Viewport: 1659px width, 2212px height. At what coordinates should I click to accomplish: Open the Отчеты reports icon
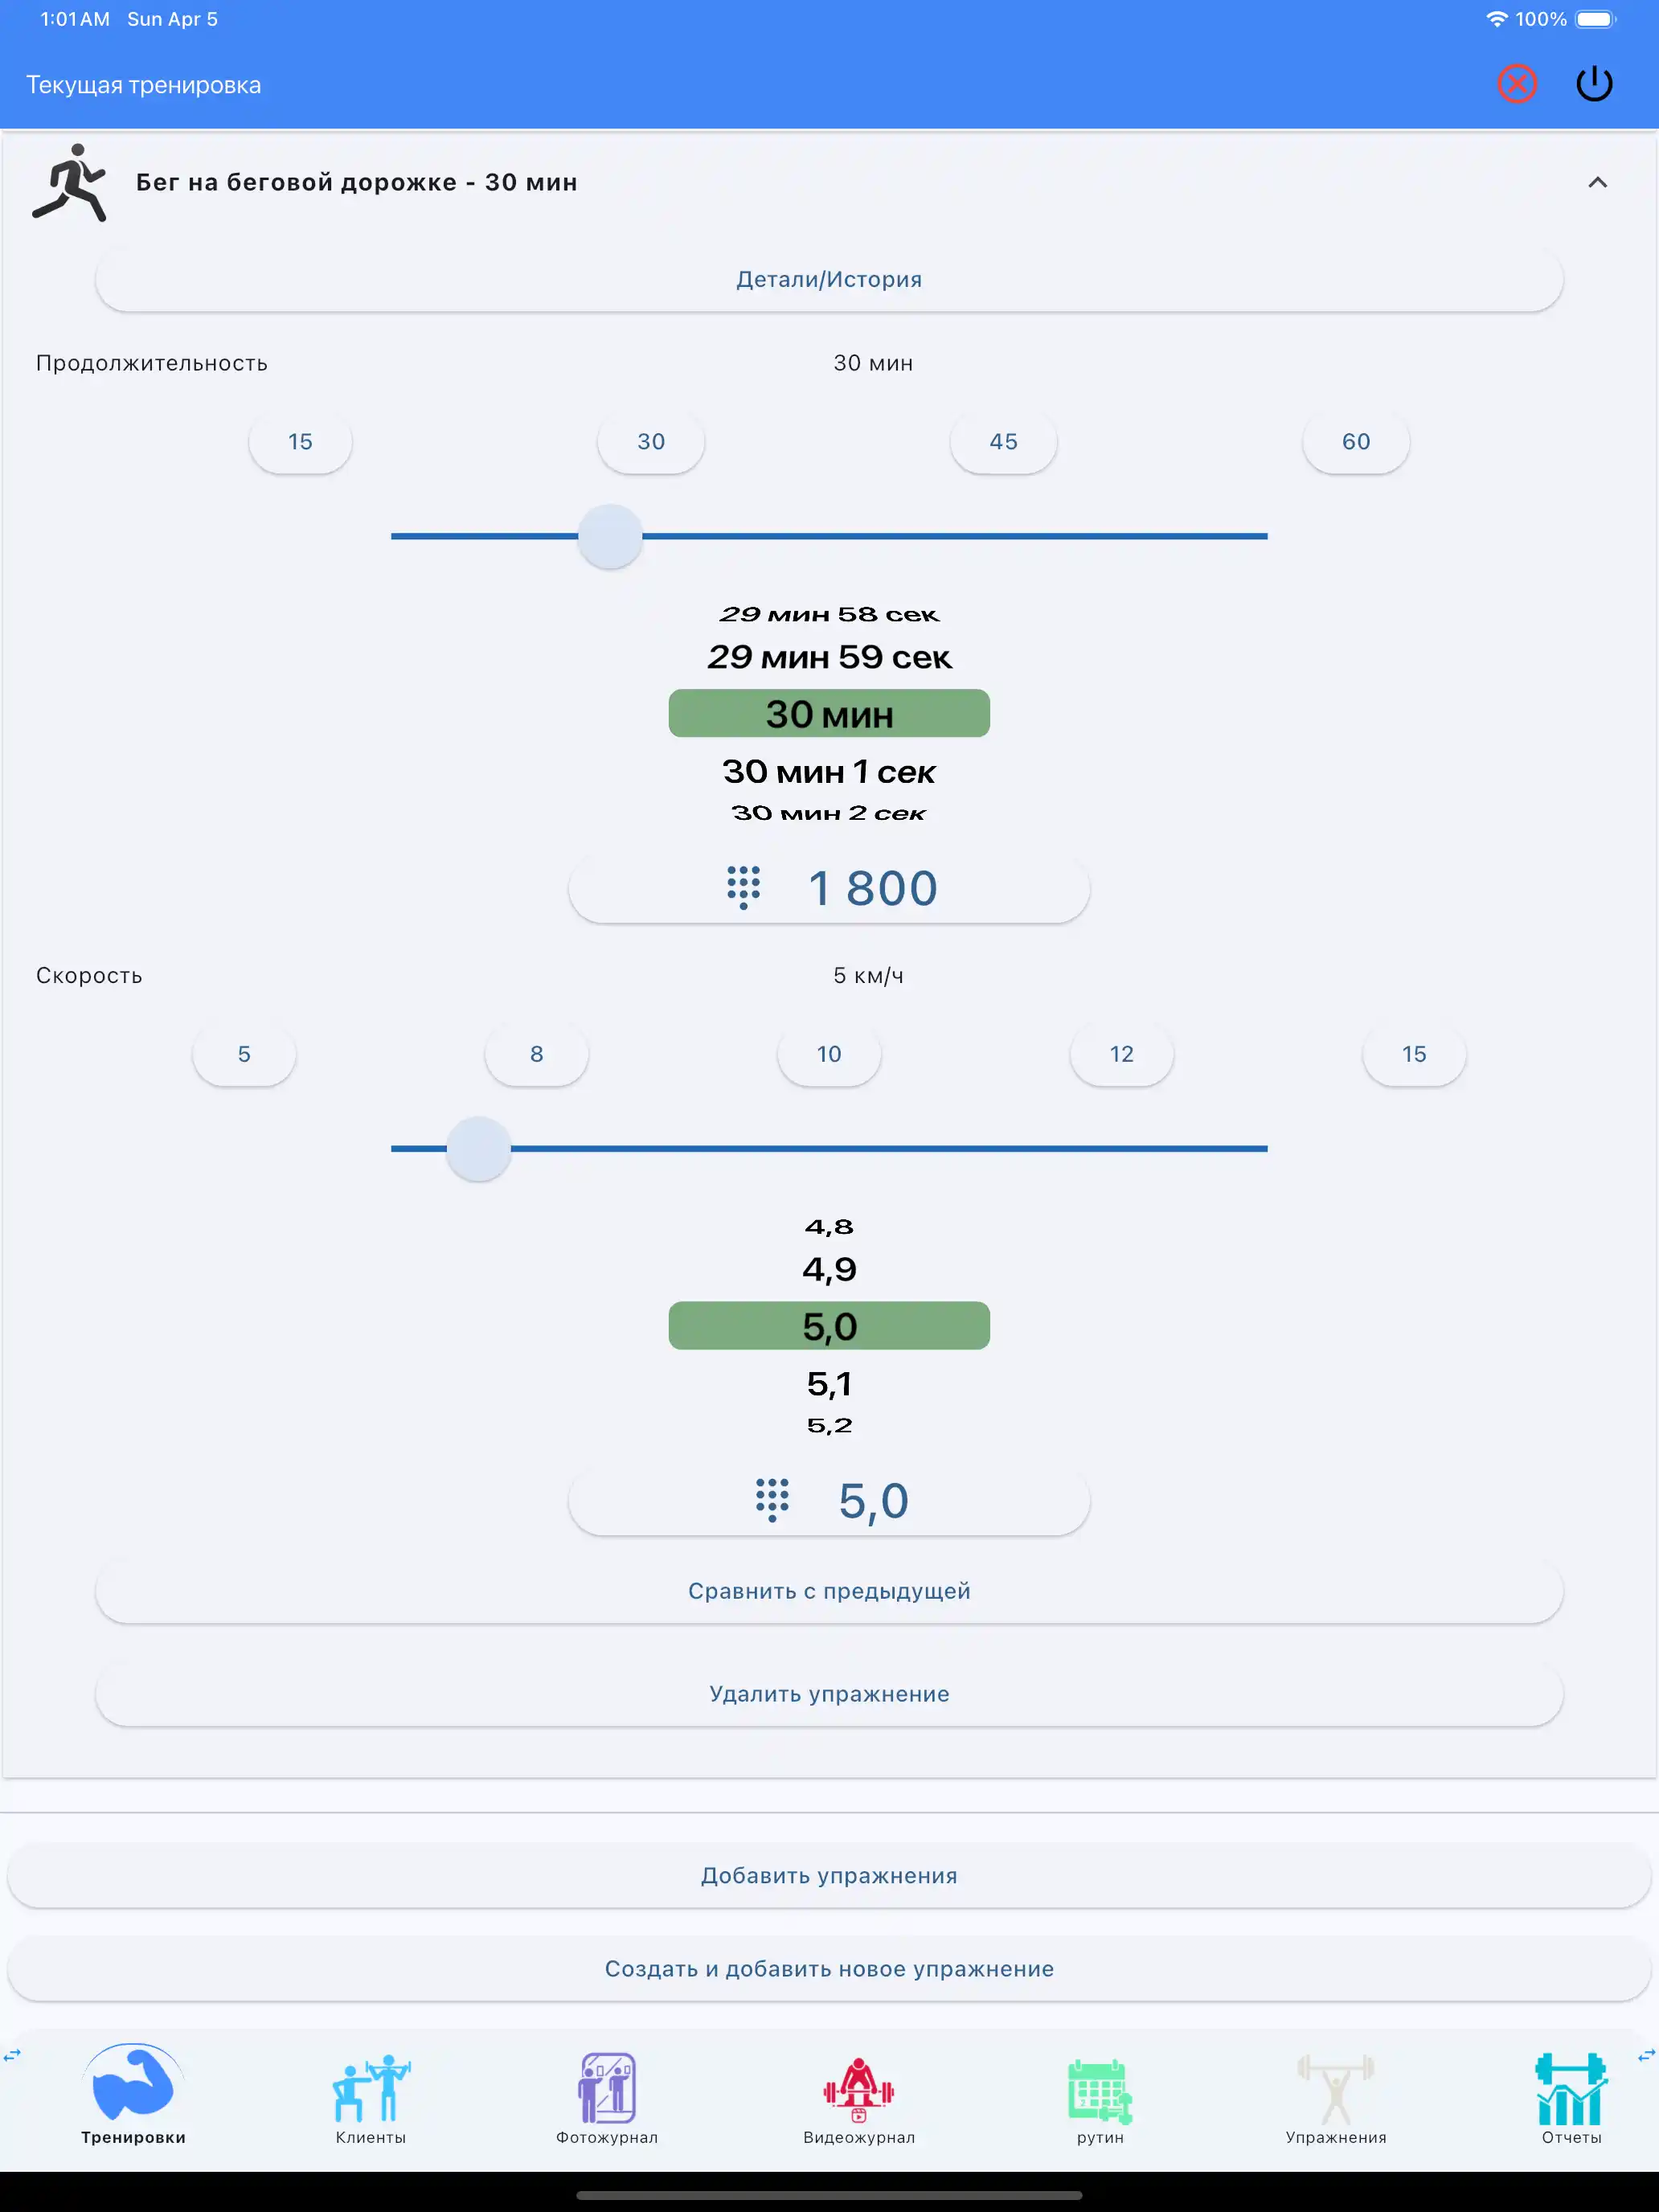tap(1570, 2089)
